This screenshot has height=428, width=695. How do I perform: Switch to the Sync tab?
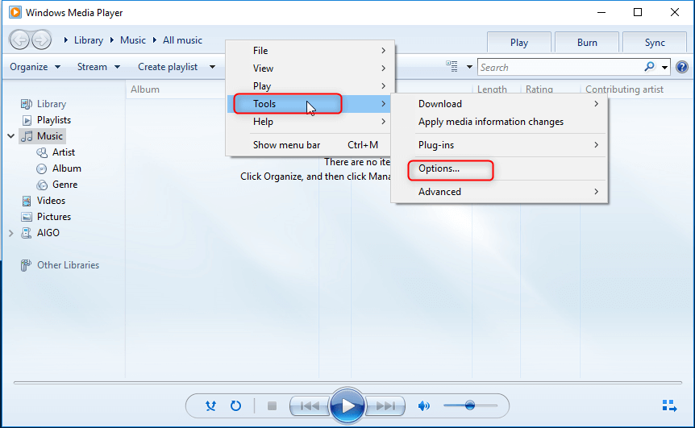[x=655, y=43]
